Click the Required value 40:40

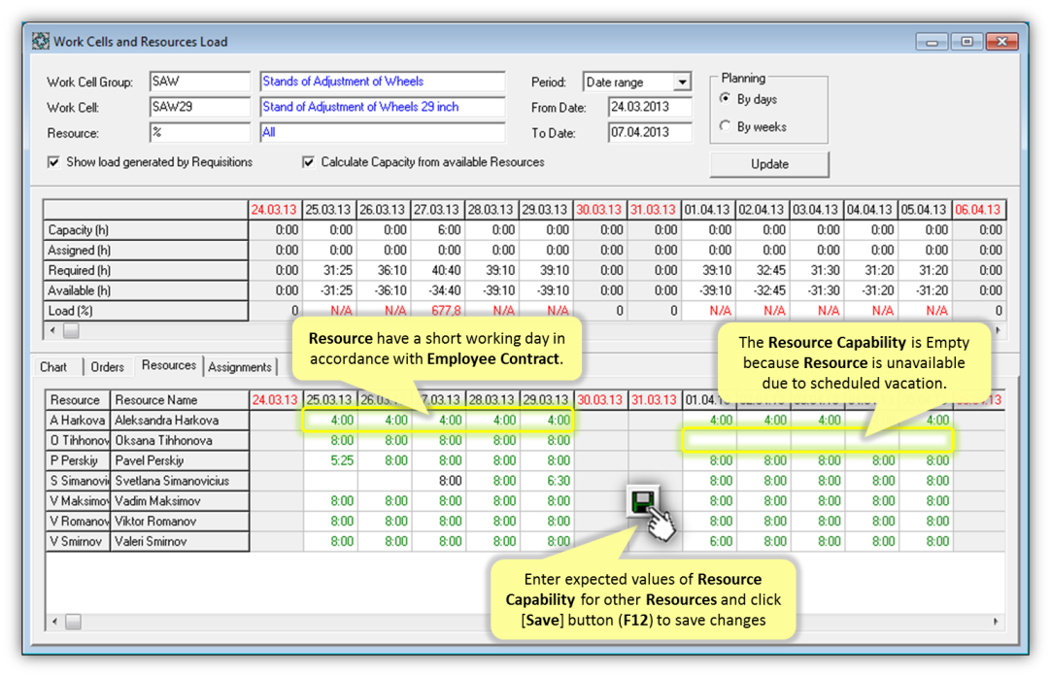tap(438, 270)
